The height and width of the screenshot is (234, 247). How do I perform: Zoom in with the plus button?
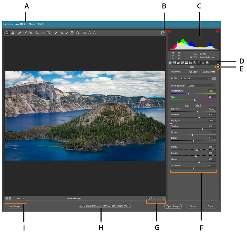click(10, 198)
